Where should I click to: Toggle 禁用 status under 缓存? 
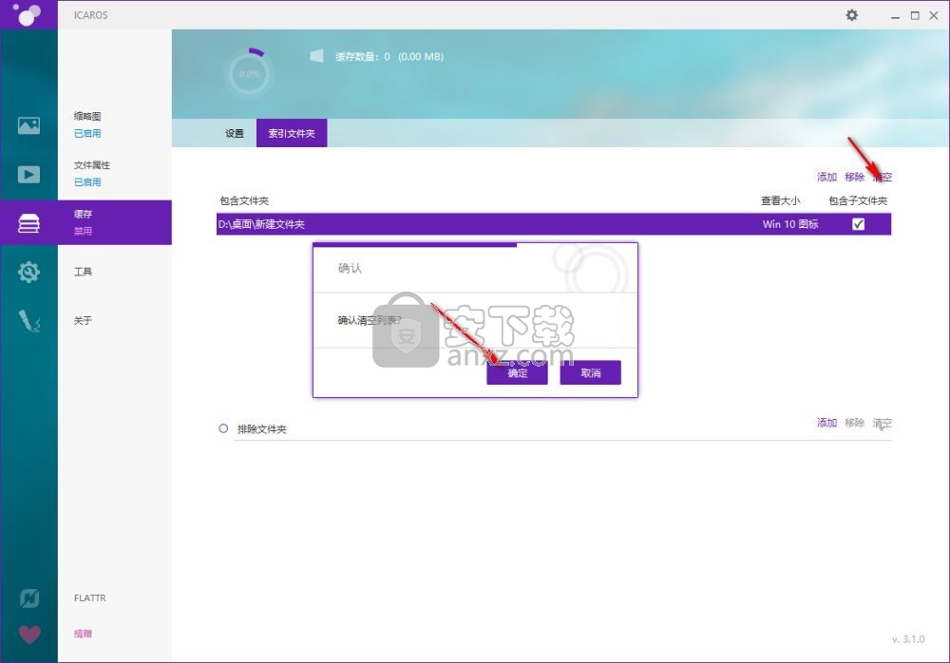pos(83,231)
